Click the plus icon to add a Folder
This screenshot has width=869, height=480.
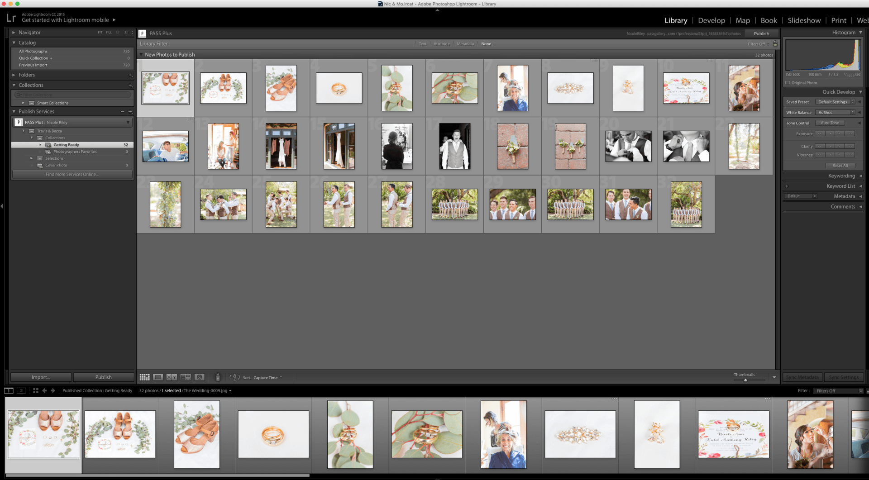pyautogui.click(x=130, y=75)
